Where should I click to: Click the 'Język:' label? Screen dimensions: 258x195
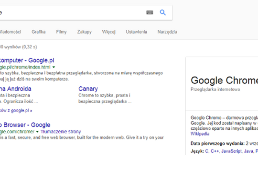(197, 151)
